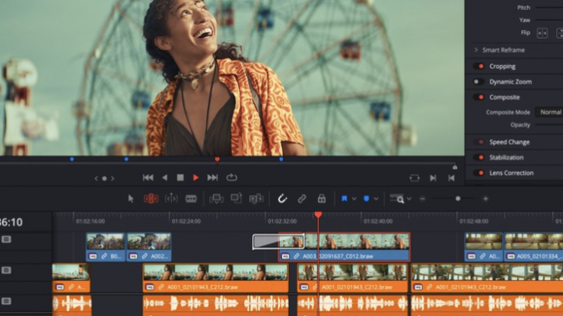Screen dimensions: 563x316
Task: Select the arrow Selection tool
Action: [x=131, y=198]
